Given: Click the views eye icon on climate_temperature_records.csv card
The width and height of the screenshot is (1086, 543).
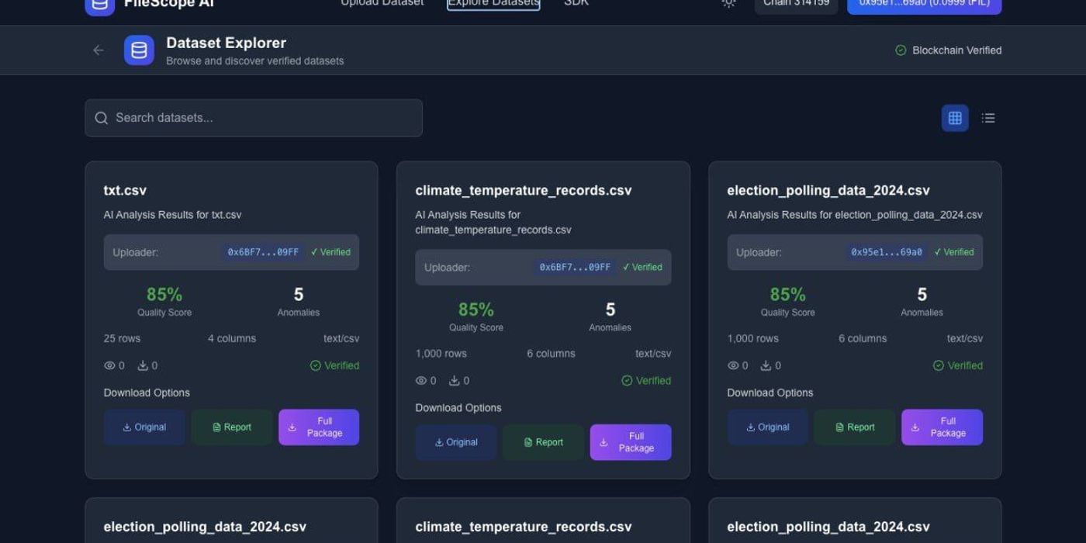Looking at the screenshot, I should pyautogui.click(x=421, y=381).
